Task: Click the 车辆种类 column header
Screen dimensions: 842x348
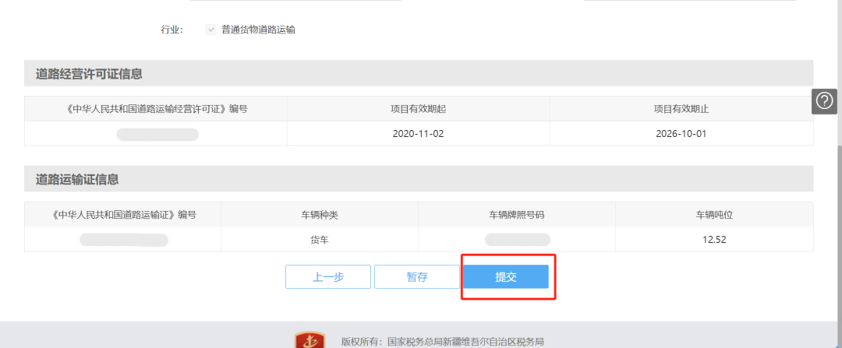Action: pos(319,215)
